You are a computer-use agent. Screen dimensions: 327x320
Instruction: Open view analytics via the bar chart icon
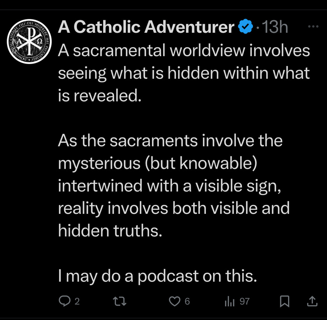[230, 301]
